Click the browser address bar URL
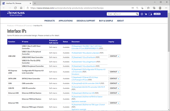This screenshot has height=111, width=170. pyautogui.click(x=67, y=8)
